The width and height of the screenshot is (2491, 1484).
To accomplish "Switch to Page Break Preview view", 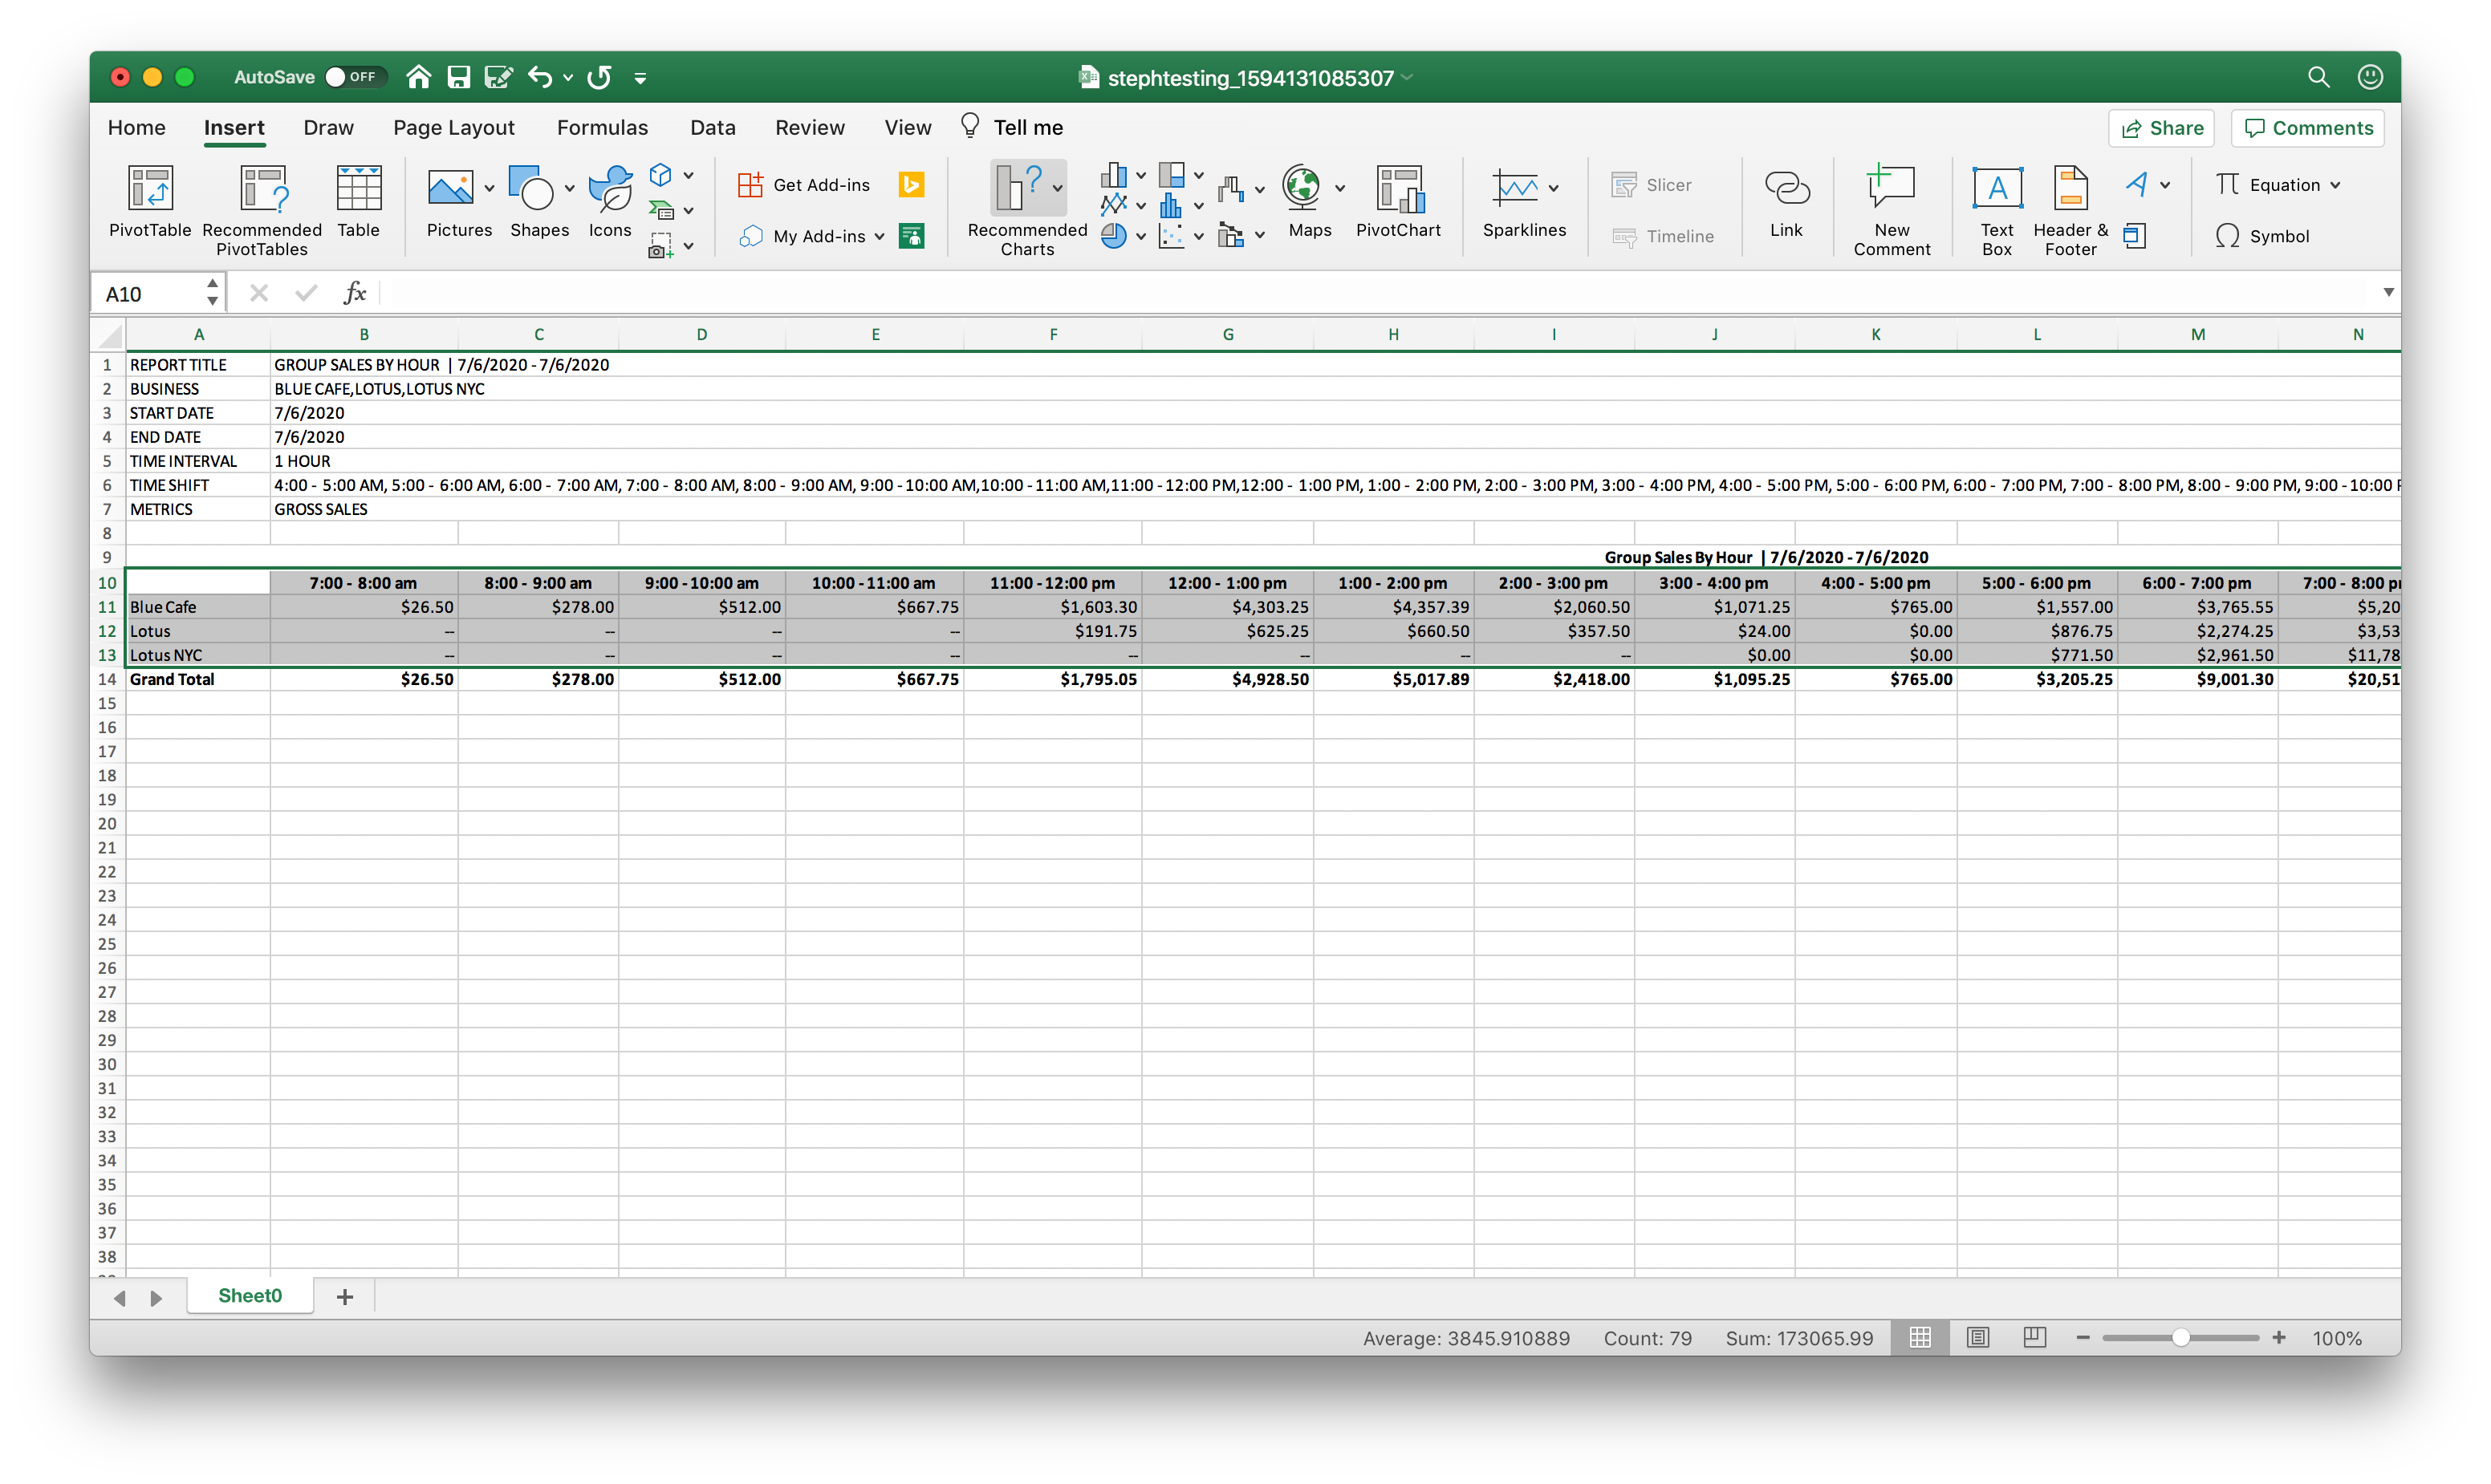I will pyautogui.click(x=2034, y=1338).
